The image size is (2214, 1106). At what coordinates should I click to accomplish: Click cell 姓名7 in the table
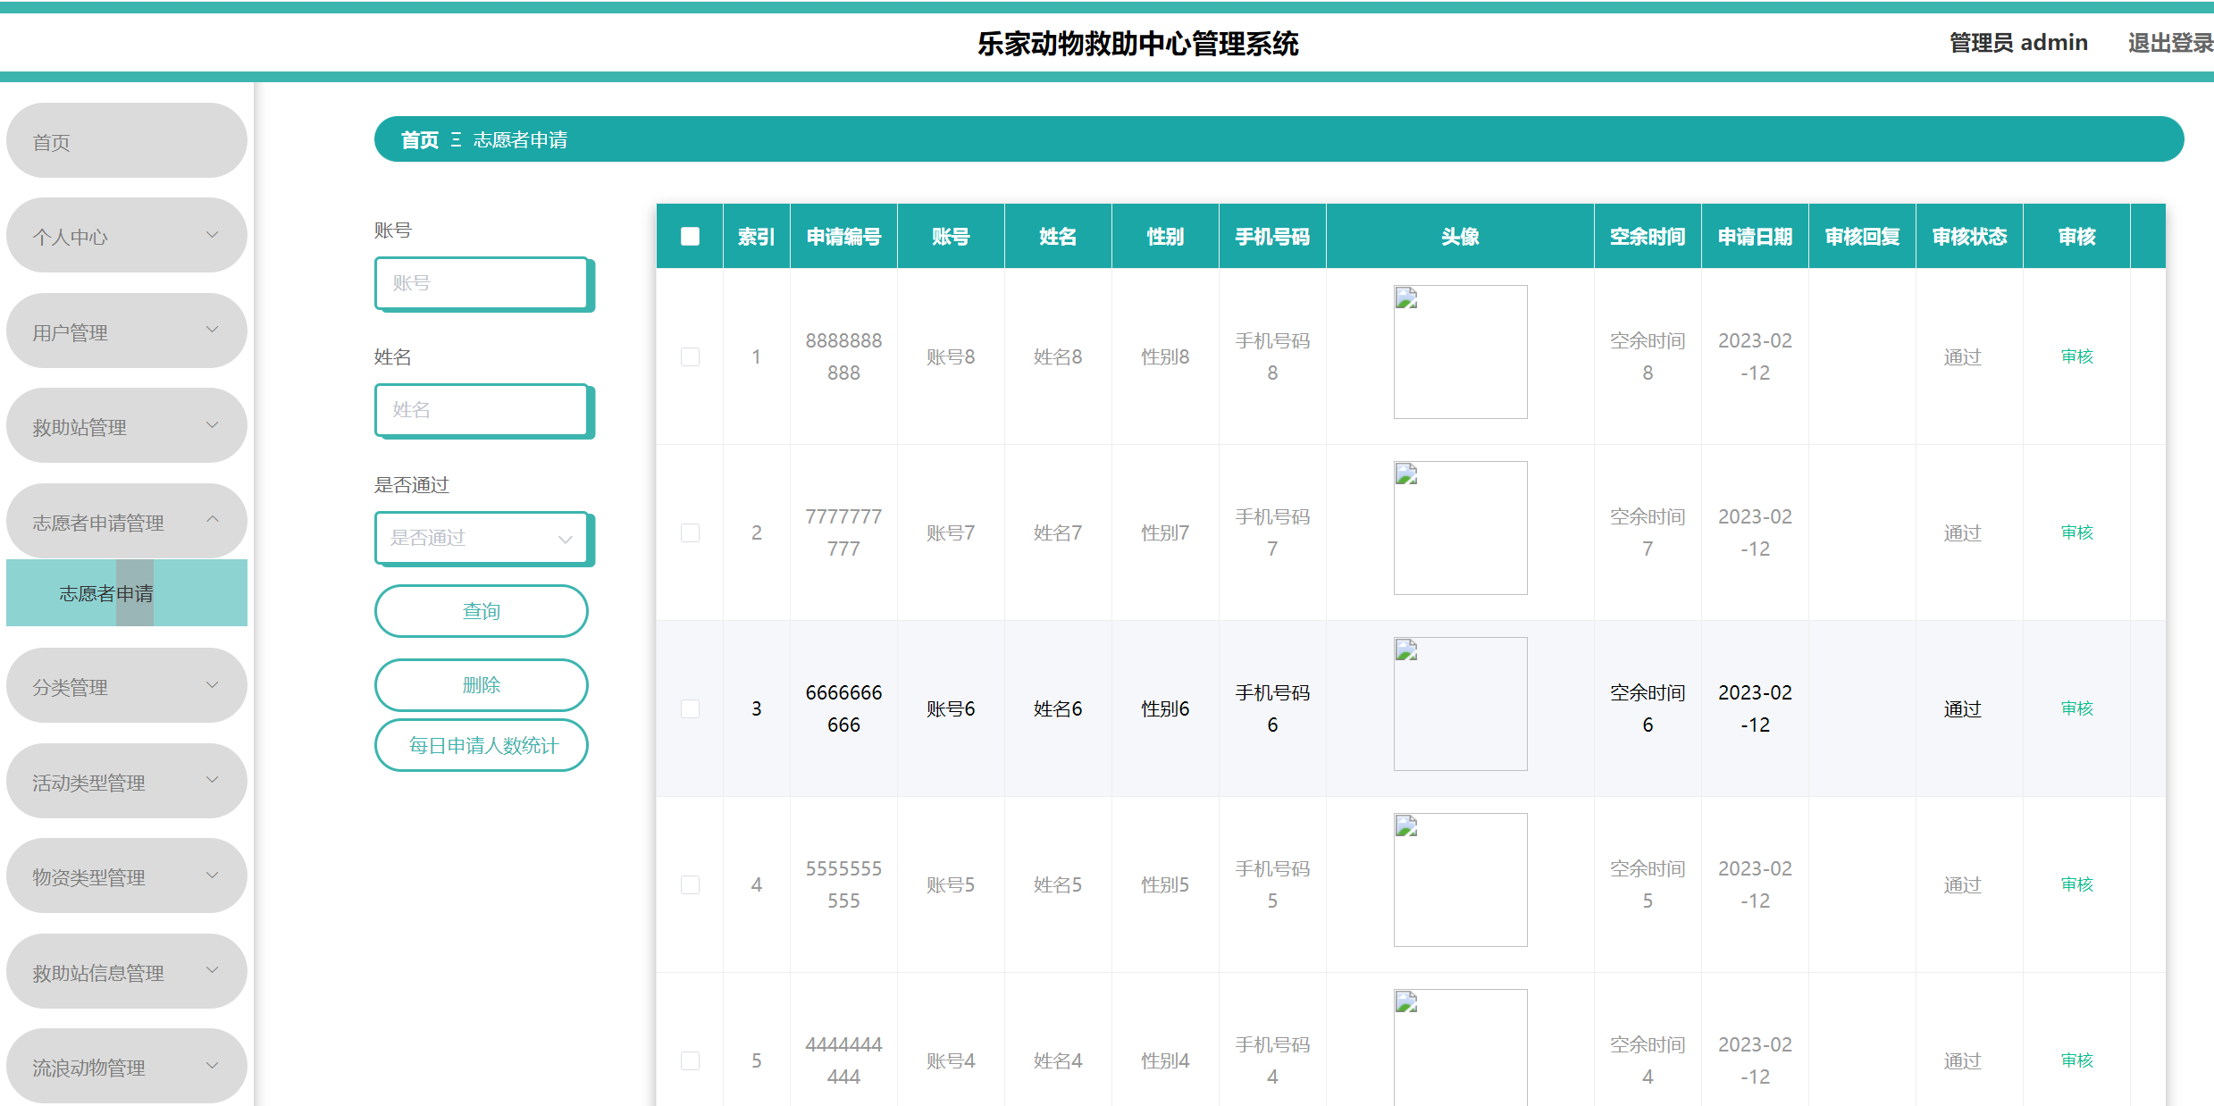coord(1058,533)
